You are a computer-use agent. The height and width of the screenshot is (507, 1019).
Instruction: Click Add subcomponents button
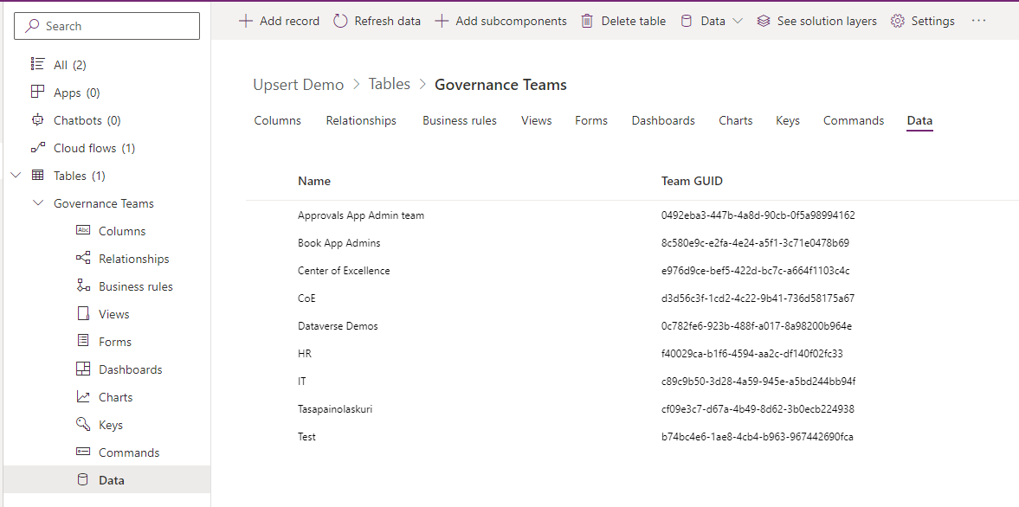click(x=501, y=21)
